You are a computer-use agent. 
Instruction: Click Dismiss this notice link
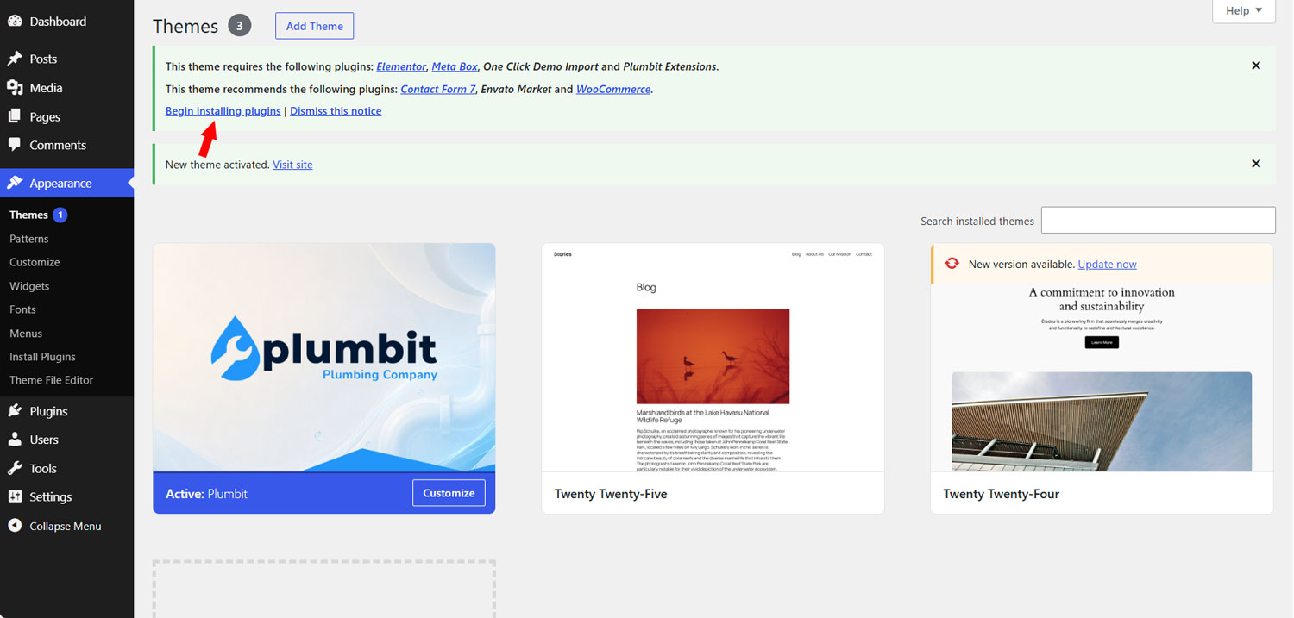coord(336,111)
